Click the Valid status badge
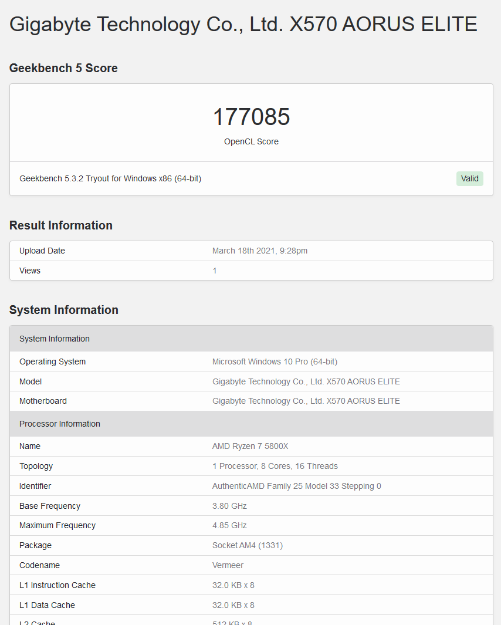 click(x=469, y=178)
